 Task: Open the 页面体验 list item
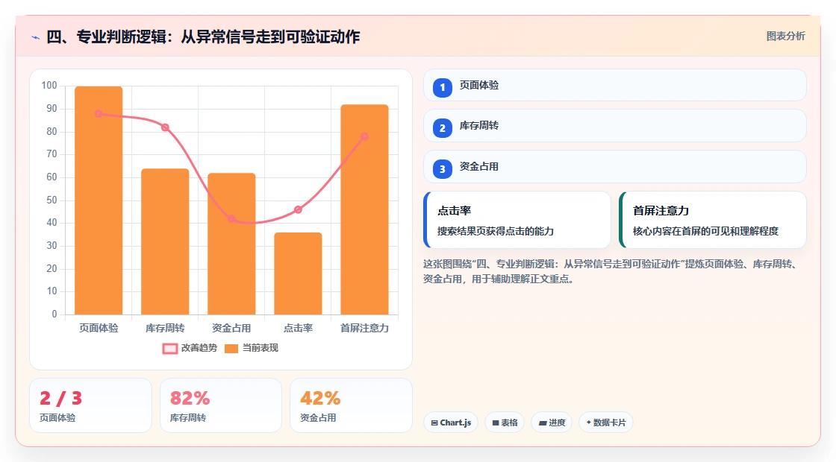click(x=615, y=85)
